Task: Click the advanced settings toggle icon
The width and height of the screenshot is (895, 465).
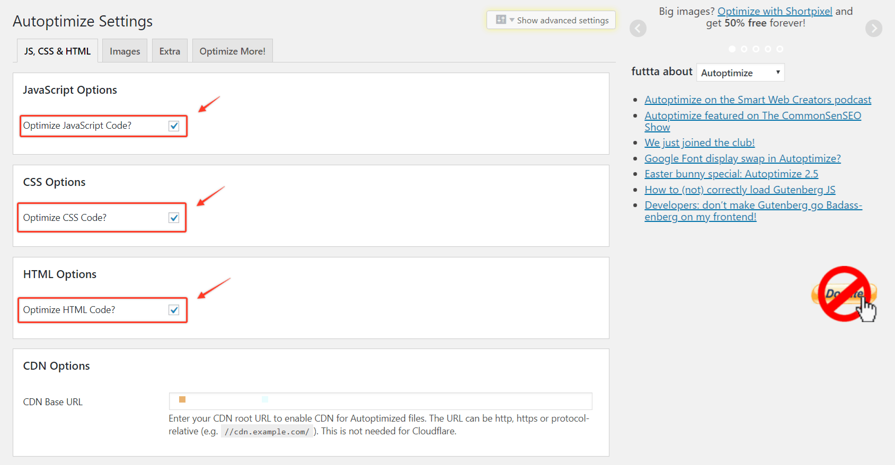Action: click(x=501, y=20)
